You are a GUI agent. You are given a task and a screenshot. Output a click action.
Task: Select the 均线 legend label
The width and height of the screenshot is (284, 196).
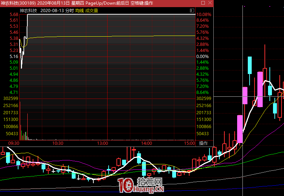click(80, 11)
